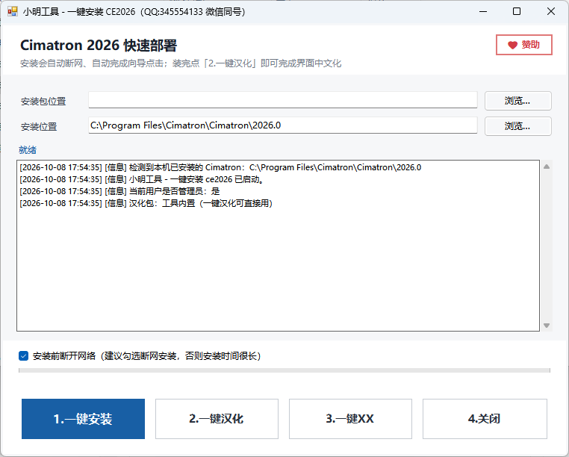Viewport: 569px width, 457px height.
Task: Focus the 安装位置 path field
Action: point(283,125)
